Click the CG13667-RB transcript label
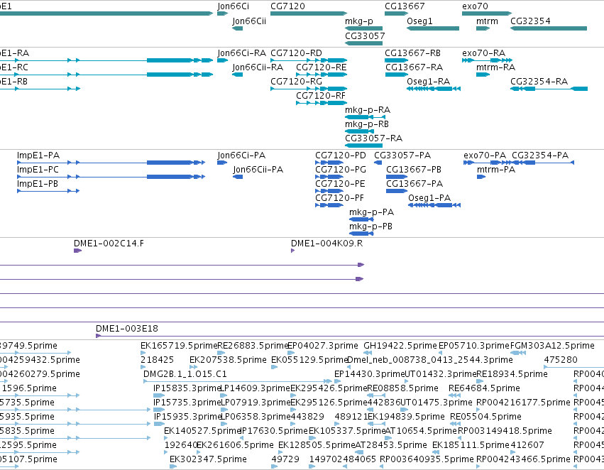 coord(412,53)
